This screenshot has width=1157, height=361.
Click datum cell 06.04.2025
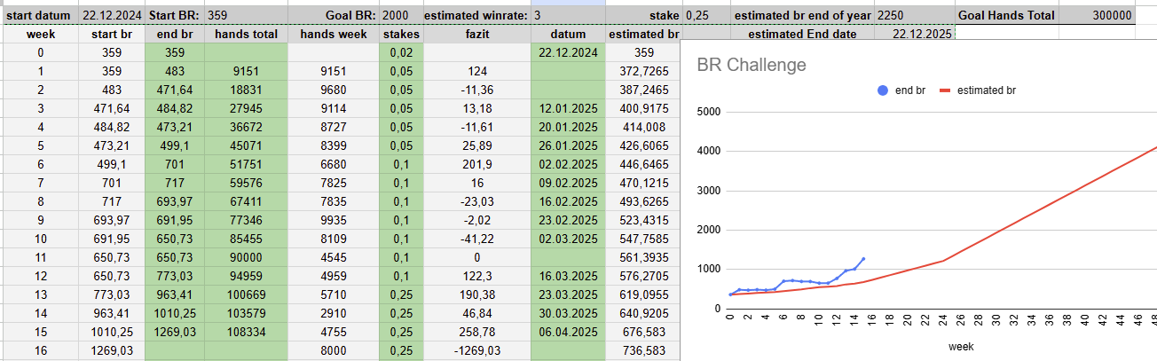568,332
